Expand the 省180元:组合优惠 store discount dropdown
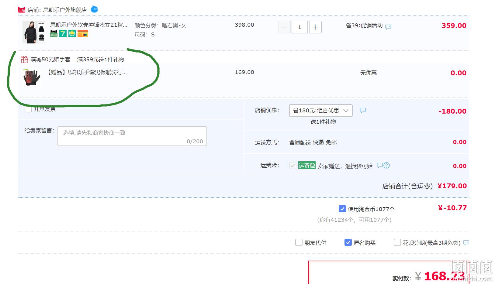The image size is (495, 284). [321, 111]
